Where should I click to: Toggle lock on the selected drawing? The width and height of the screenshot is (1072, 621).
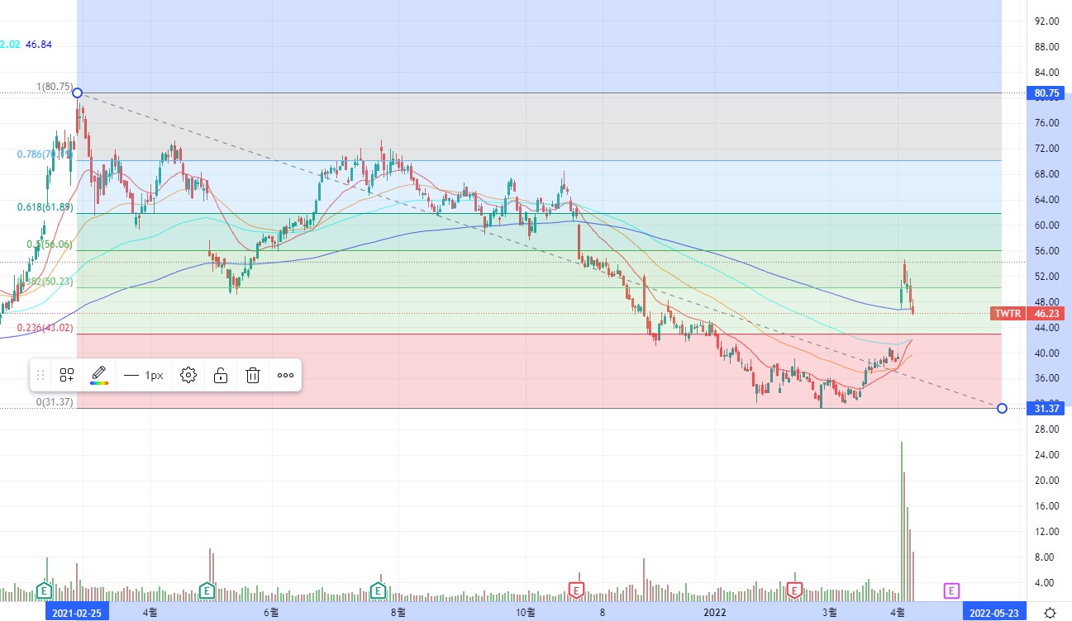tap(221, 375)
